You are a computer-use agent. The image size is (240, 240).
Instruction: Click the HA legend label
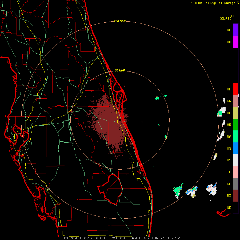229,89
